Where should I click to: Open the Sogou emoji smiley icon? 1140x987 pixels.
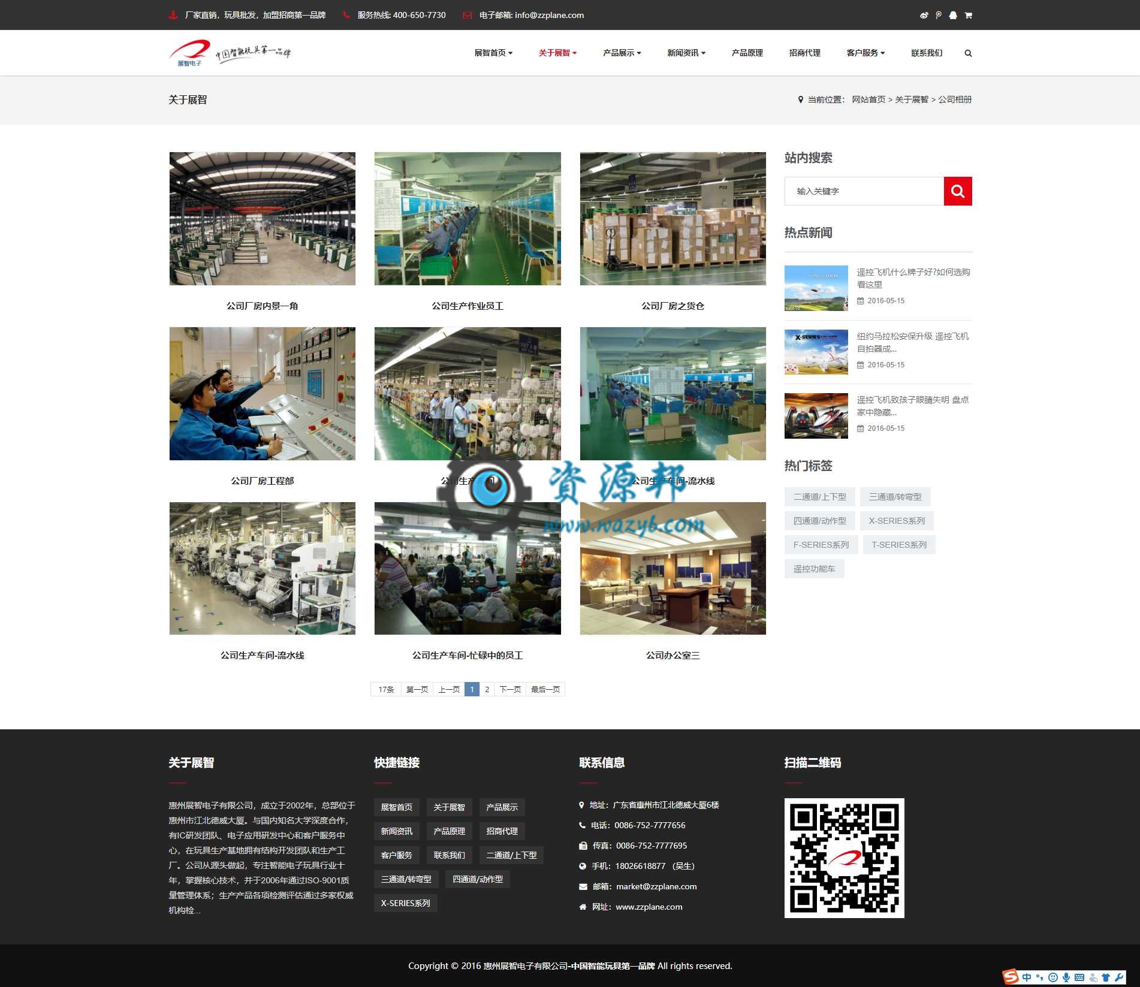[x=1052, y=977]
